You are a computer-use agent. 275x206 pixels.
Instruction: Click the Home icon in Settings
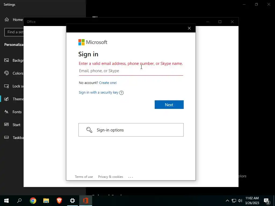[x=7, y=19]
